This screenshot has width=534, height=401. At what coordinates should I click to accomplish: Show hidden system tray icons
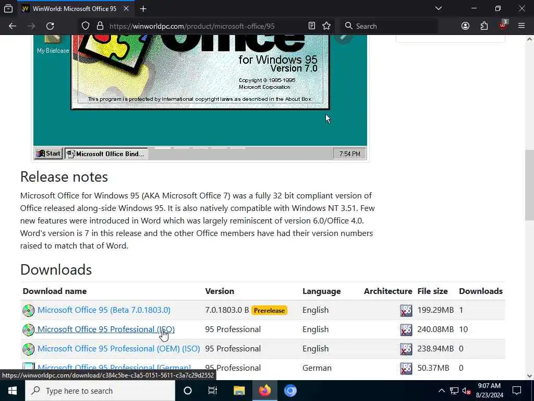click(x=441, y=391)
